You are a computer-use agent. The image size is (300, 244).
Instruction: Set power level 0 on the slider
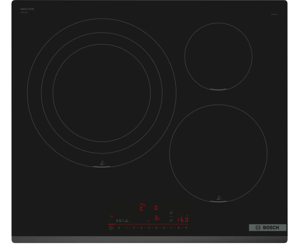[x=119, y=228]
